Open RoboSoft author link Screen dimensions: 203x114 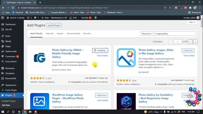point(145,72)
